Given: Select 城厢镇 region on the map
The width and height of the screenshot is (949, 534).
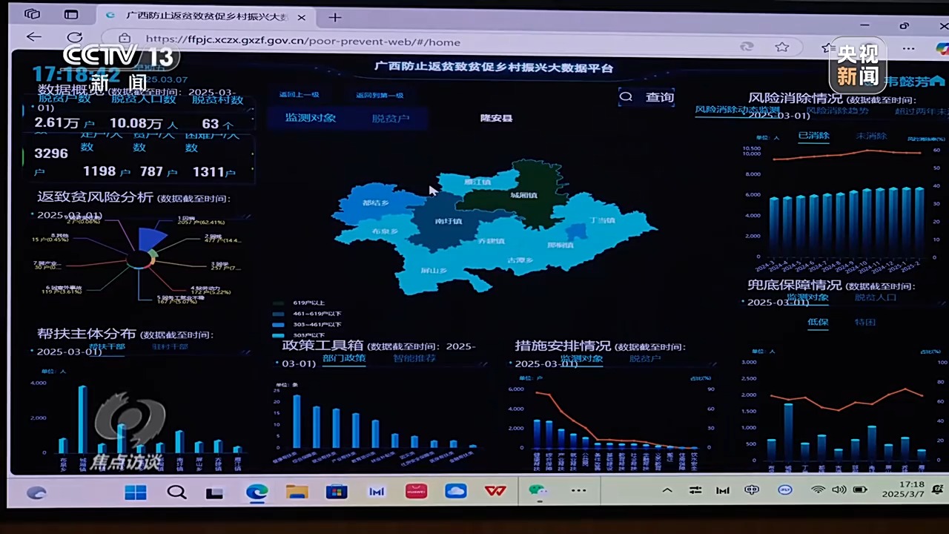Looking at the screenshot, I should point(523,195).
